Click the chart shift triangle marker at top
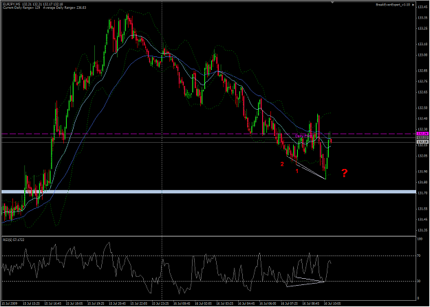Viewport: 430px width, 307px height. [x=332, y=2]
